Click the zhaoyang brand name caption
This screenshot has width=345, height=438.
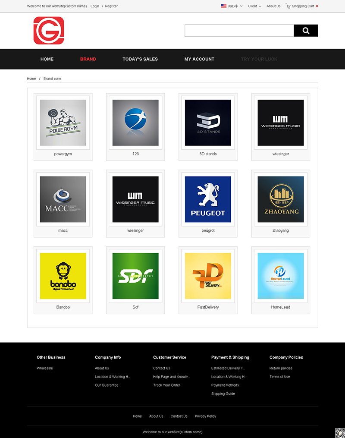(280, 230)
